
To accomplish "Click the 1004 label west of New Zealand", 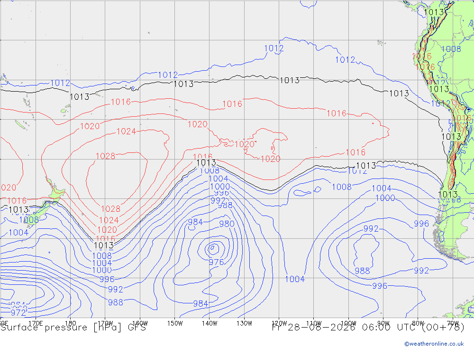I will click(x=19, y=233).
